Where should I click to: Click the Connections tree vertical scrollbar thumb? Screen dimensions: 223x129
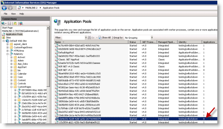coord(48,58)
